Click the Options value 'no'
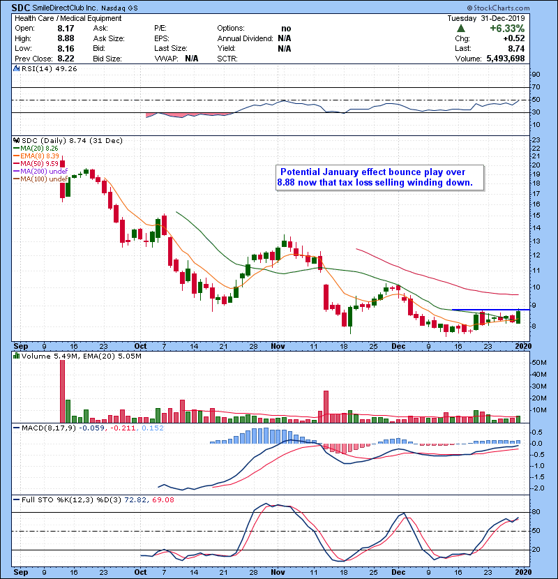 pos(286,29)
